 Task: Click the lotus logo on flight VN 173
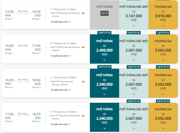(x=83, y=13)
